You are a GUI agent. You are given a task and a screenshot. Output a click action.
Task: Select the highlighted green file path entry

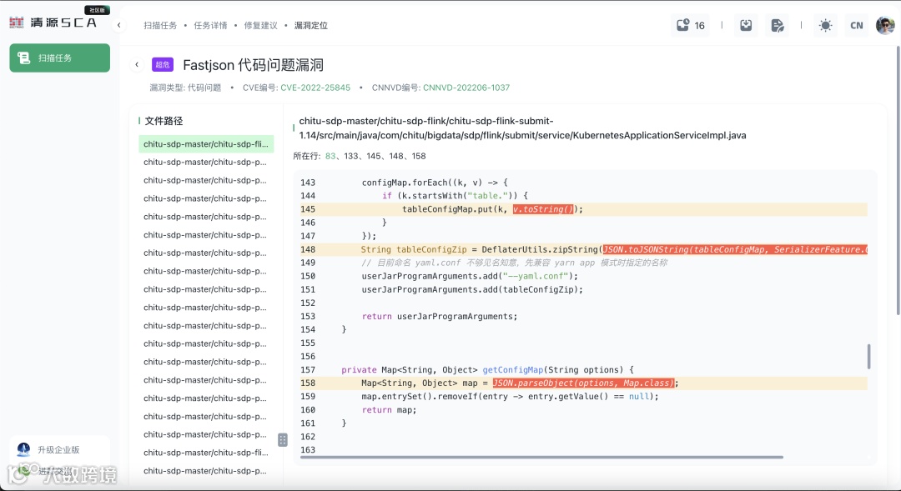pyautogui.click(x=206, y=144)
